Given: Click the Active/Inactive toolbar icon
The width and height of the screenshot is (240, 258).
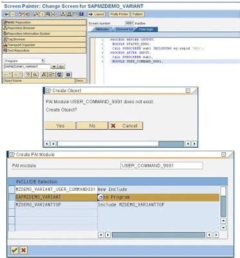Looking at the screenshot, I should click(27, 14).
